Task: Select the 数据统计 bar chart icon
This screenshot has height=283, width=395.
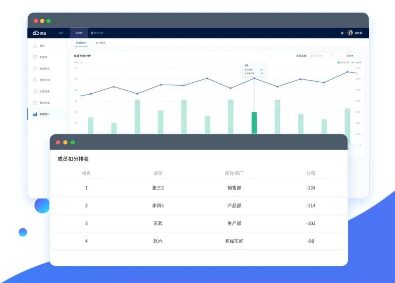Action: (x=35, y=114)
